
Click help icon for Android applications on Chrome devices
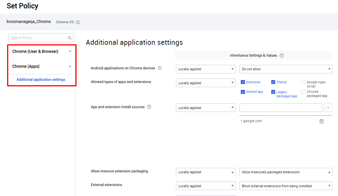[x=160, y=68]
